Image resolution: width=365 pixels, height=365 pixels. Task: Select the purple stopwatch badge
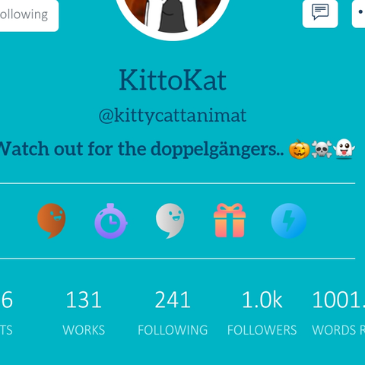[111, 221]
